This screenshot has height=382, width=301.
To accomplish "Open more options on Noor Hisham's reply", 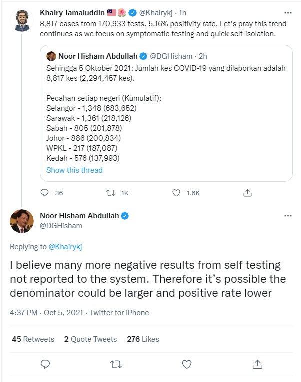I will pos(287,216).
